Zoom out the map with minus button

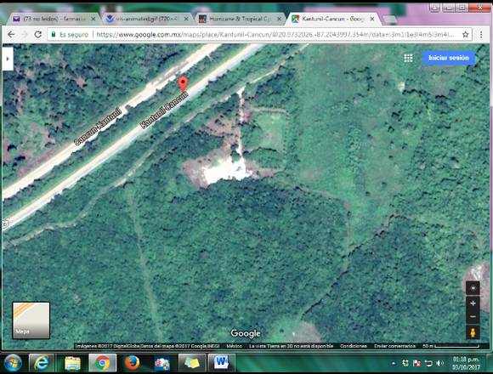click(x=473, y=317)
